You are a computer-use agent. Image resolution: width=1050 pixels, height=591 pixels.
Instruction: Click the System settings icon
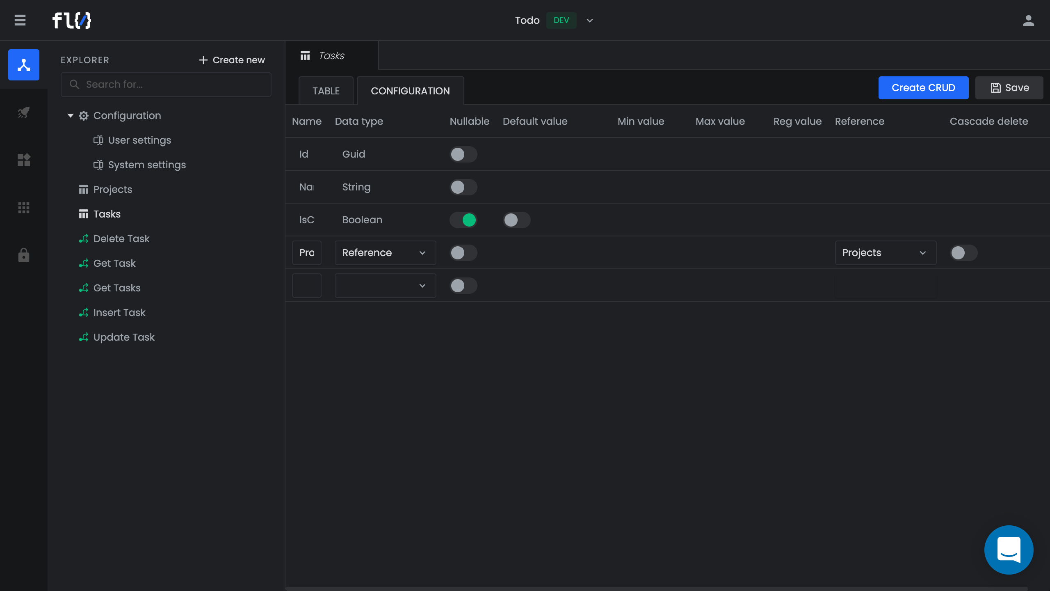click(x=98, y=165)
